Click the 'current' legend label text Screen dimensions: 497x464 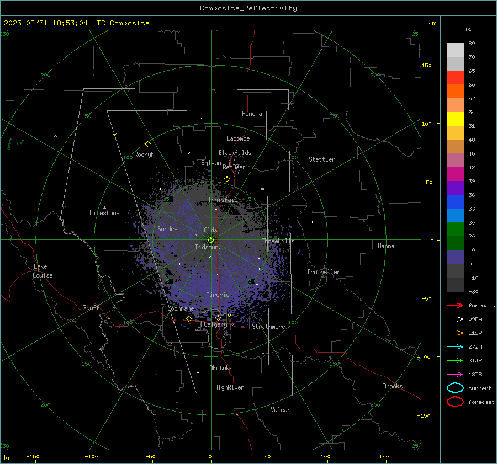pyautogui.click(x=480, y=388)
